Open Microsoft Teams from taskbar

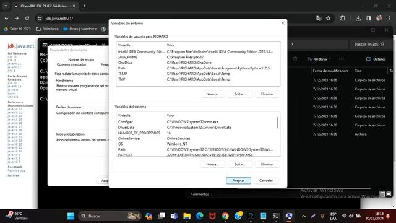174,216
